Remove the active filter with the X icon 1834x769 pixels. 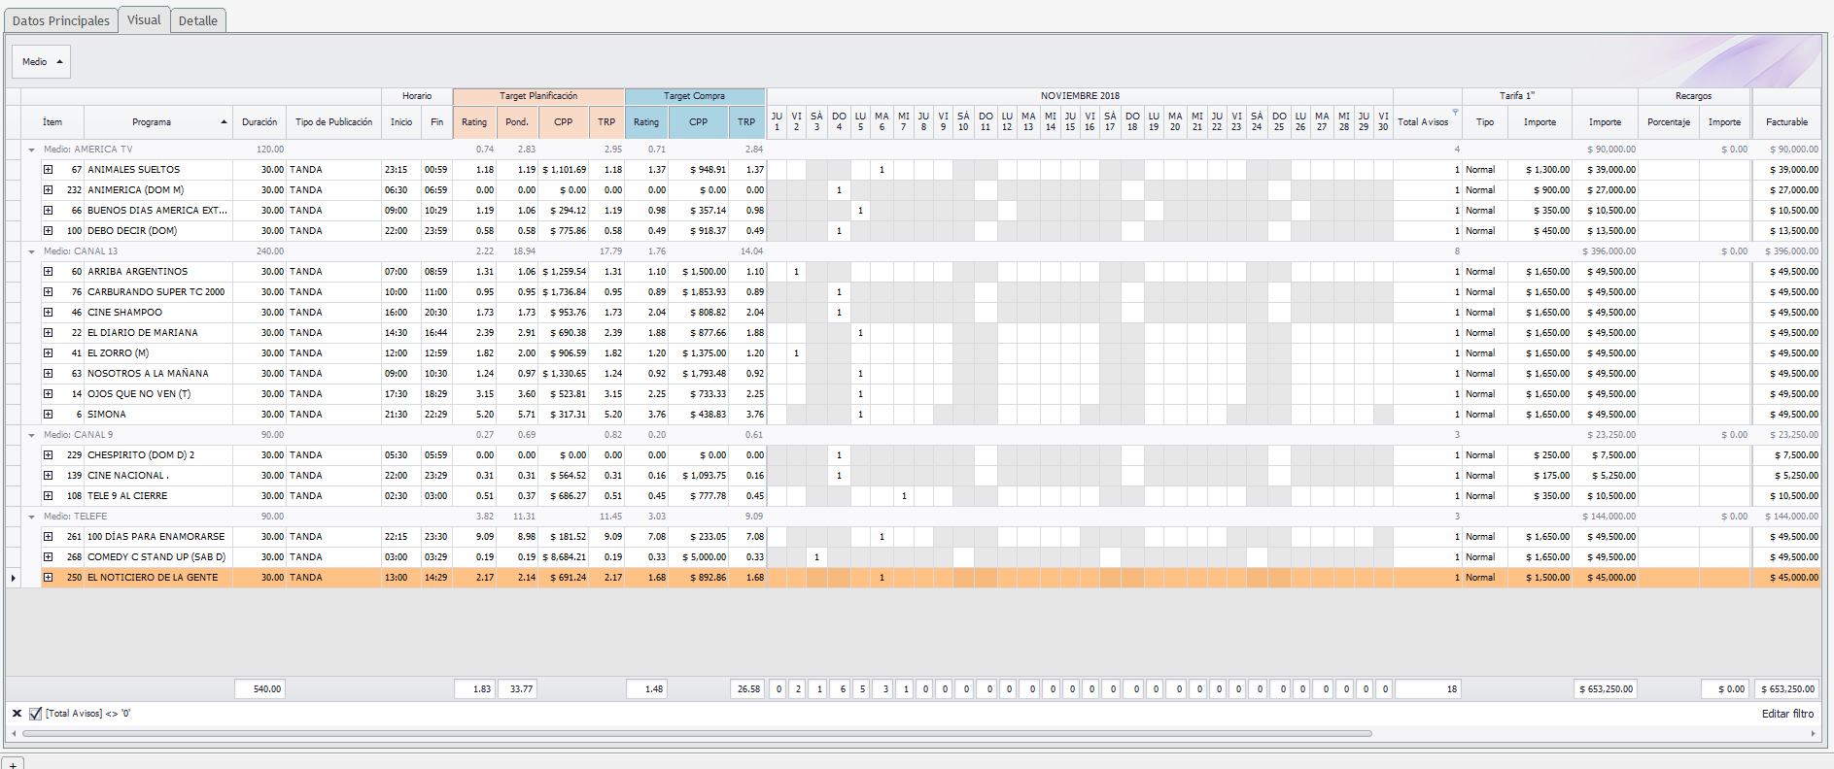coord(17,714)
